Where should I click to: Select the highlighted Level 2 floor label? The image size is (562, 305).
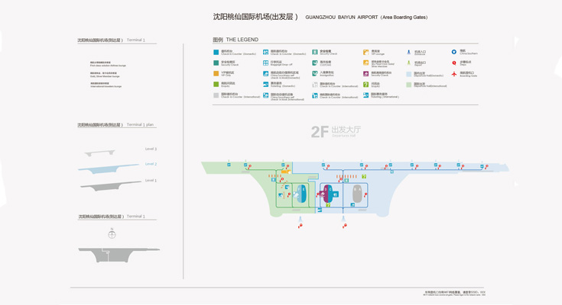coord(151,164)
